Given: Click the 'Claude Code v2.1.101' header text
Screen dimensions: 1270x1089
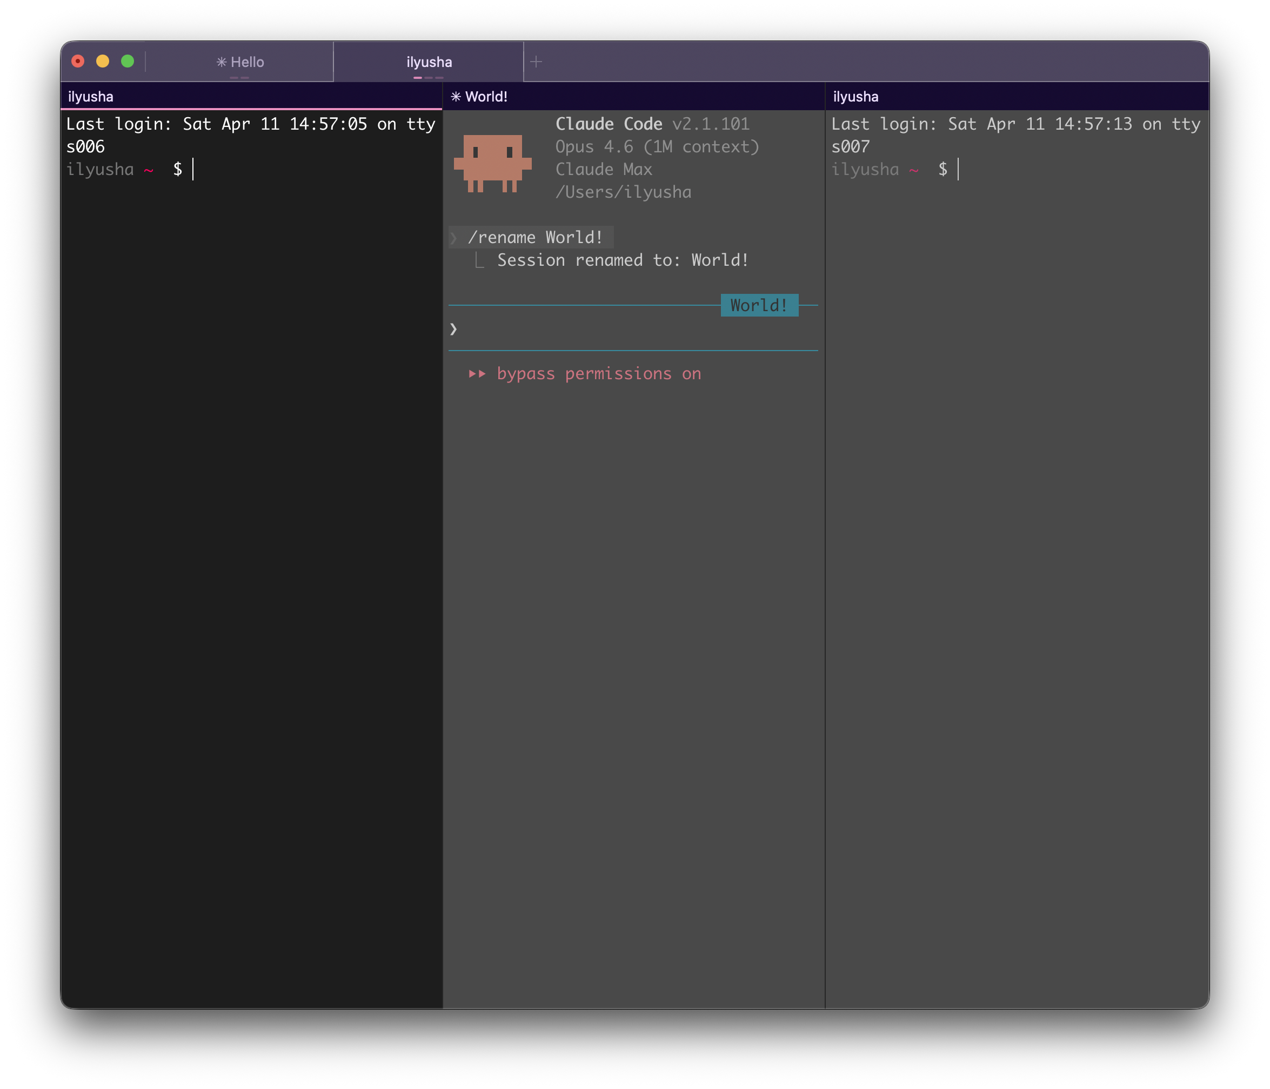Looking at the screenshot, I should point(652,124).
